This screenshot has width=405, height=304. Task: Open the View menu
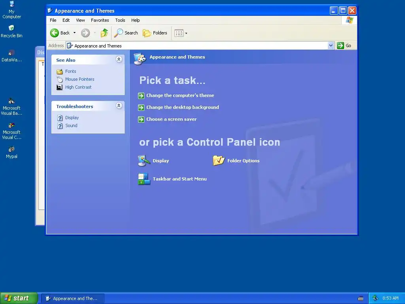(80, 20)
